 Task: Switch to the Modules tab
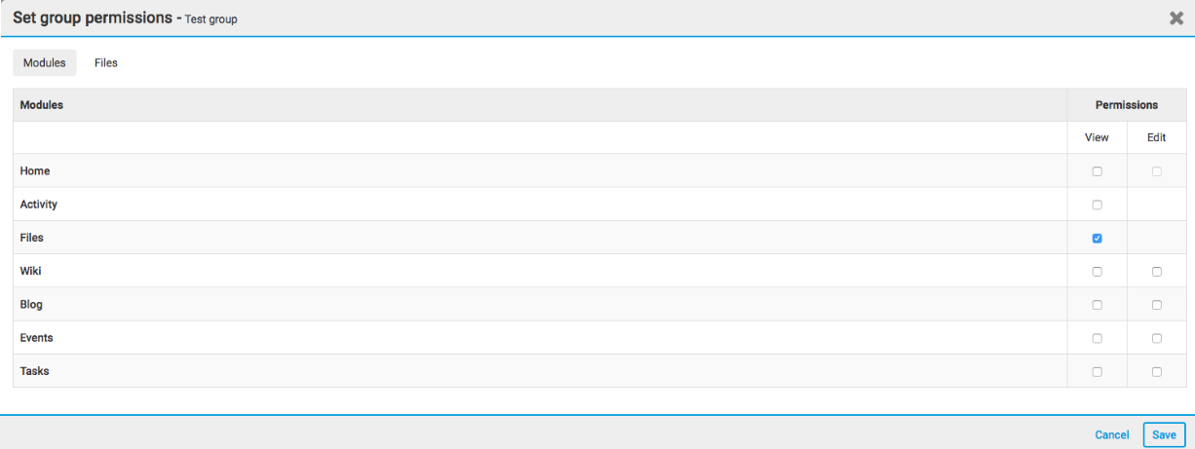(45, 63)
